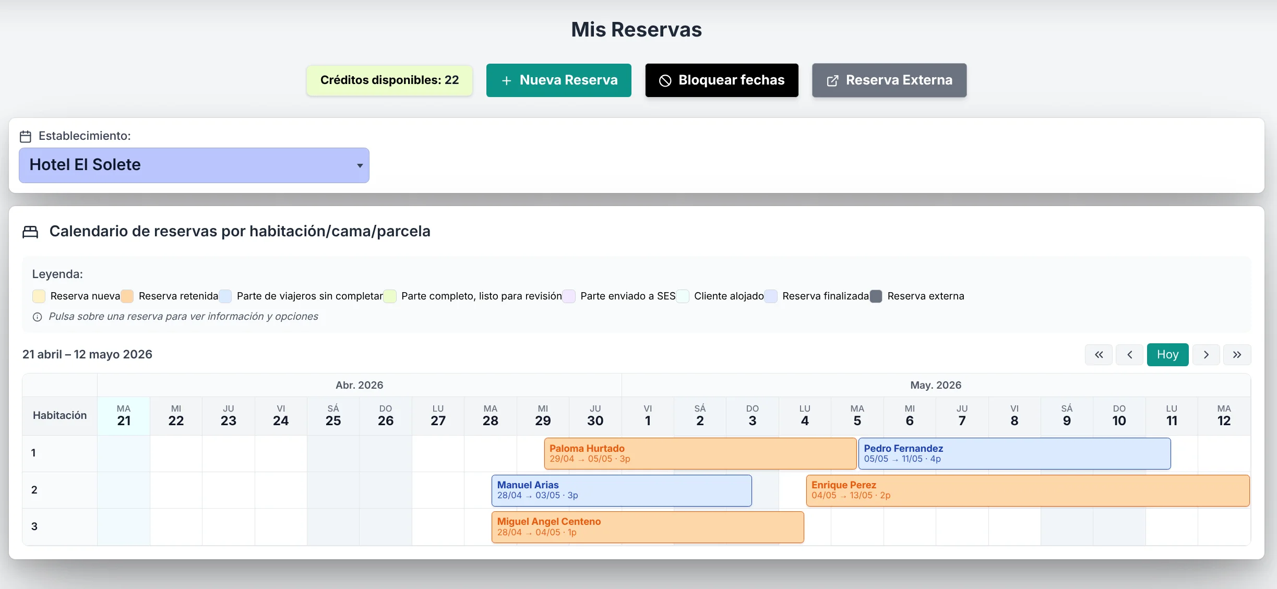Click the MA 21 date header
The image size is (1277, 589).
(x=124, y=416)
